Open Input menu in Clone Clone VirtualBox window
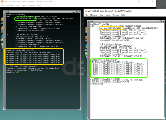The width and height of the screenshot is (166, 120). (24, 6)
